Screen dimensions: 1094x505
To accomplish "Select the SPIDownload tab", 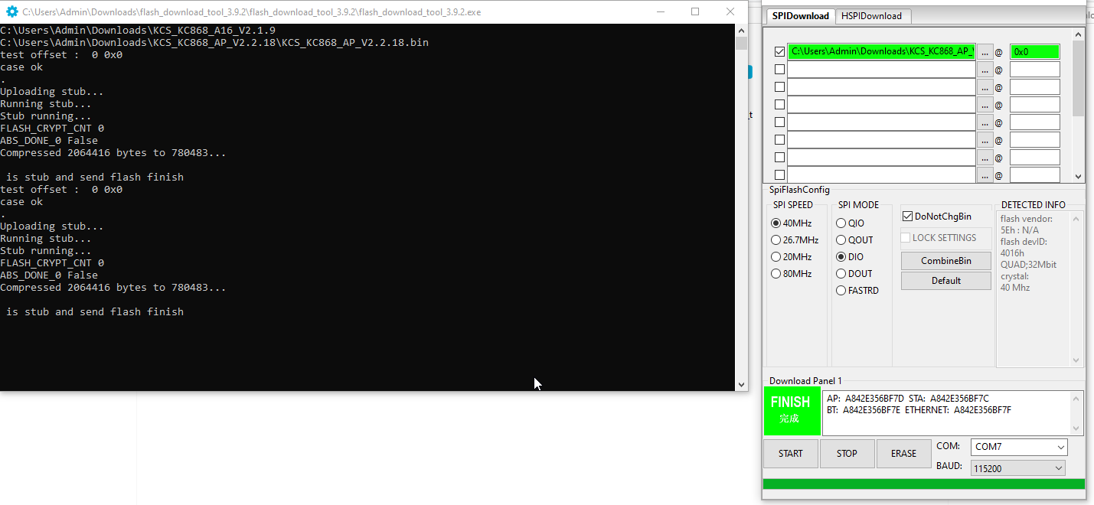I will (x=800, y=16).
